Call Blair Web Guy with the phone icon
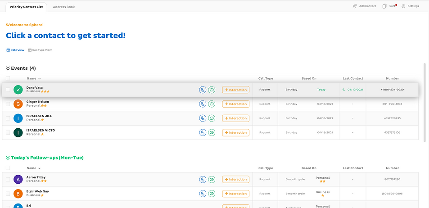This screenshot has width=429, height=208. tap(203, 194)
